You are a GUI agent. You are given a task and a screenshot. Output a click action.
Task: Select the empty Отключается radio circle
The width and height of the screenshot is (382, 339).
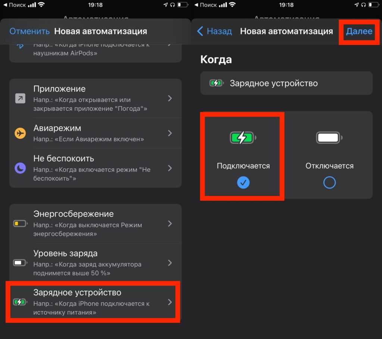[329, 182]
